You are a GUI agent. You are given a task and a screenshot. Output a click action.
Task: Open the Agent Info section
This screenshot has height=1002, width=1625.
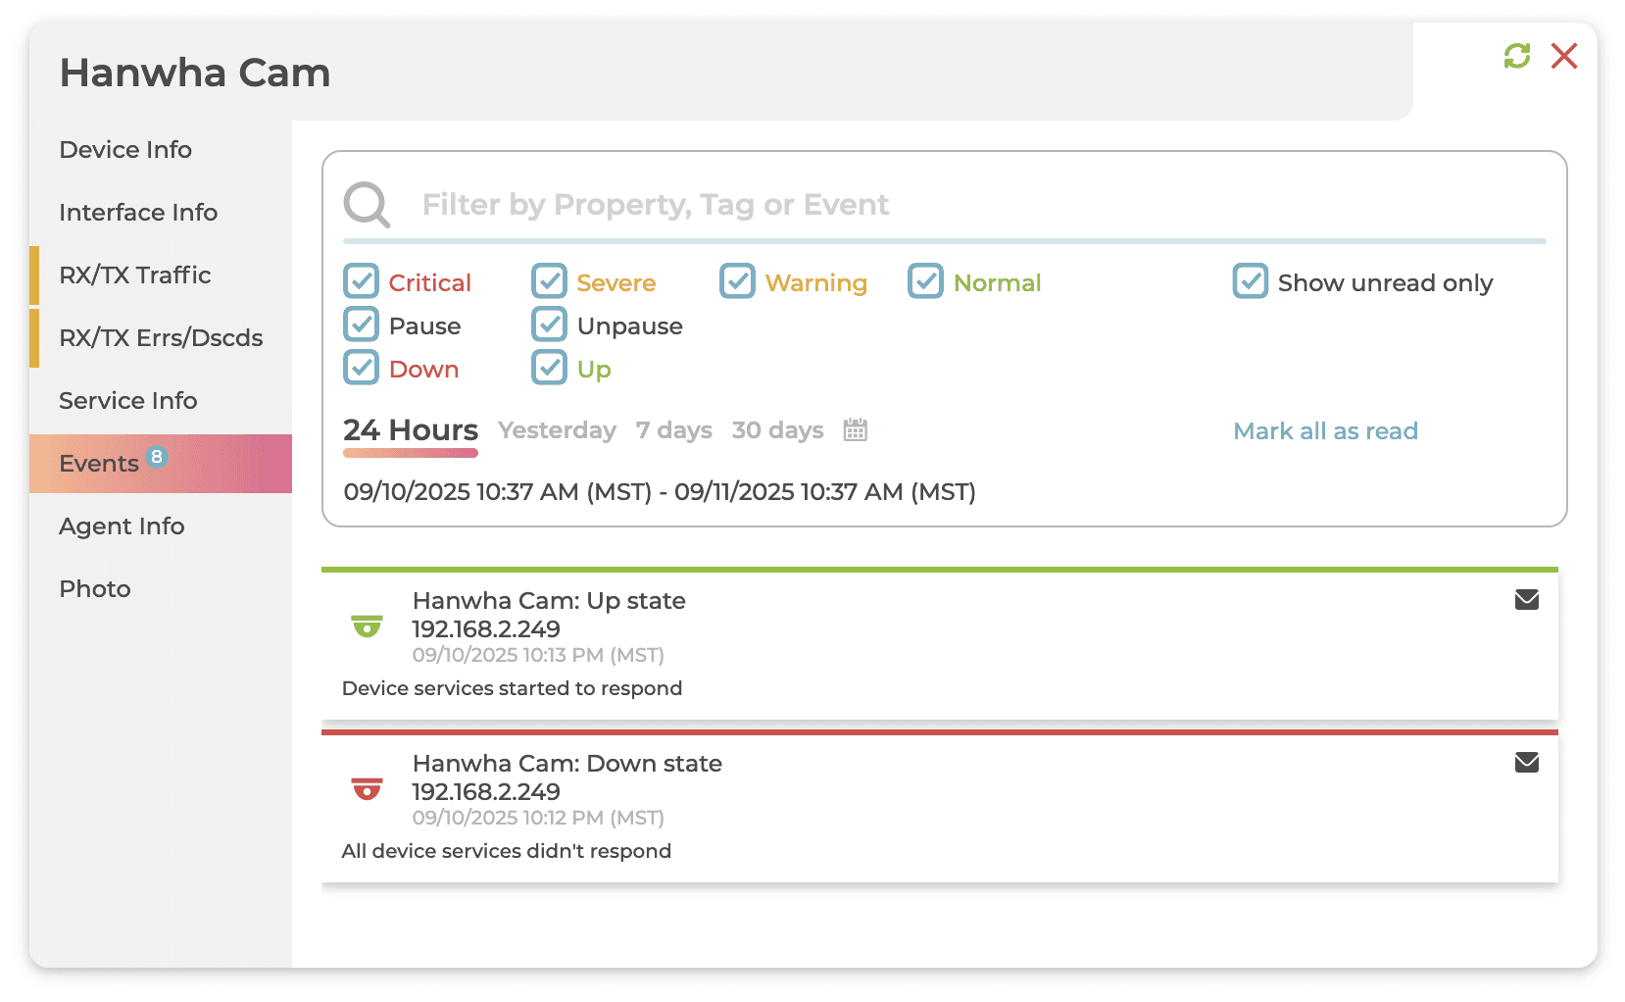click(161, 526)
